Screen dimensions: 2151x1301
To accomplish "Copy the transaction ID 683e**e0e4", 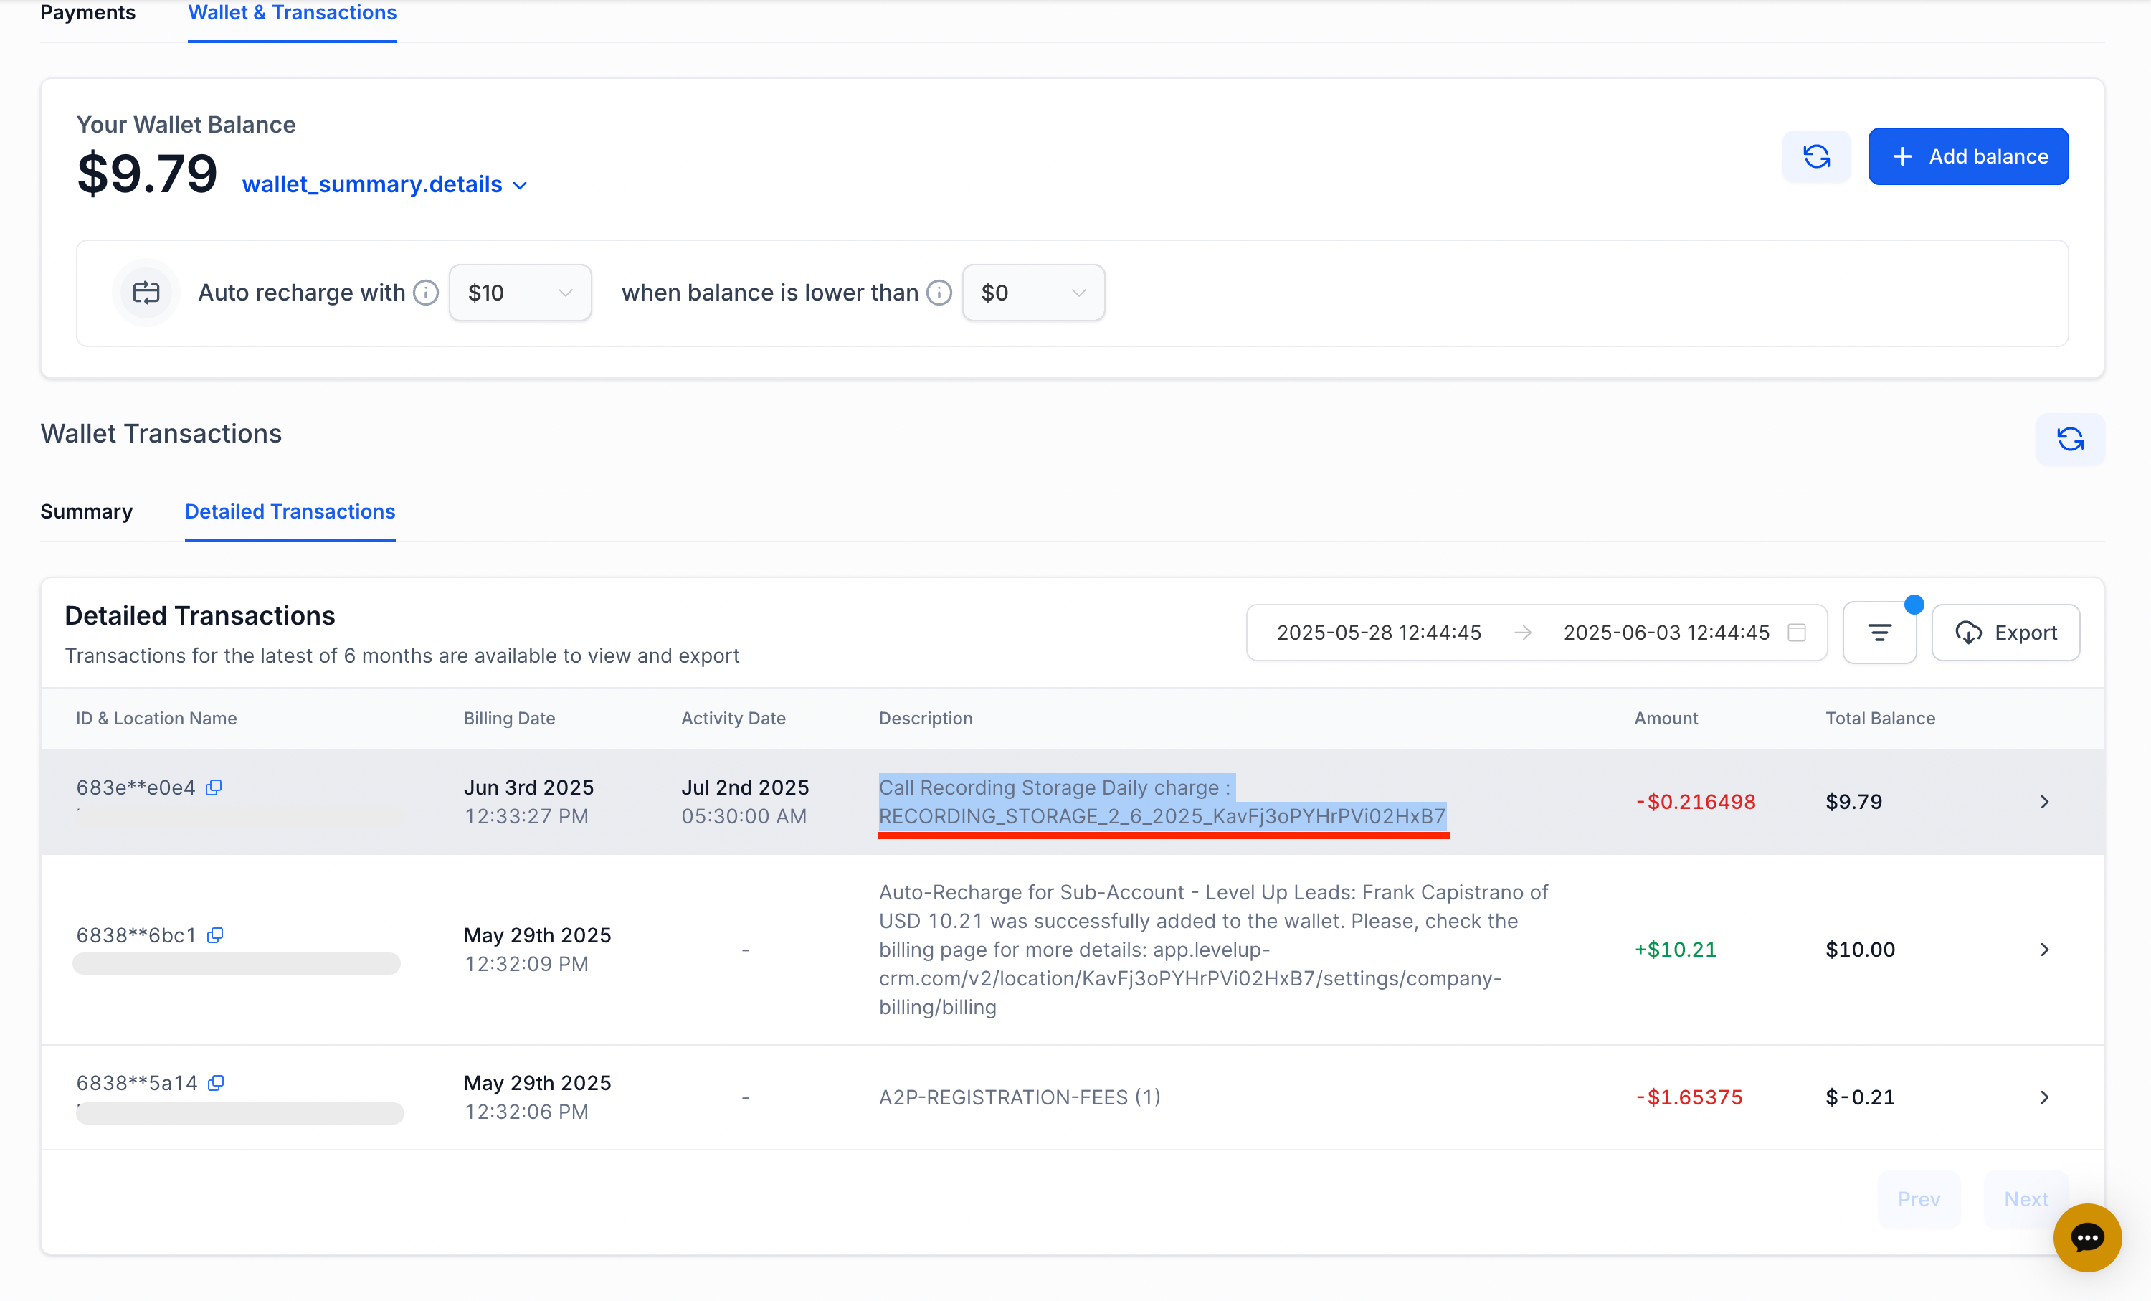I will tap(214, 787).
